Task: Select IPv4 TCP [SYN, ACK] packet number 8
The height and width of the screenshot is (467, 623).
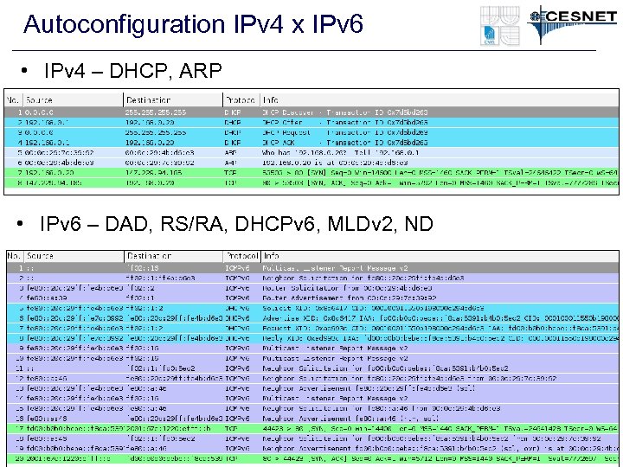Action: pyautogui.click(x=311, y=182)
